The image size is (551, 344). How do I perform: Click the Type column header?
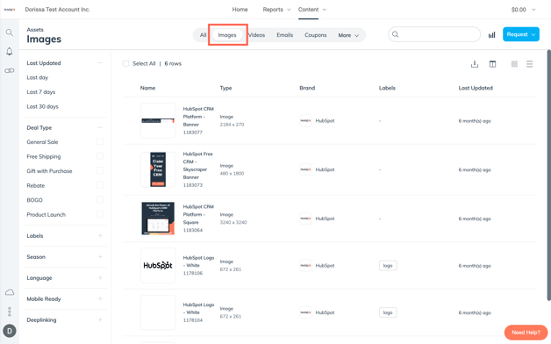[x=225, y=88]
